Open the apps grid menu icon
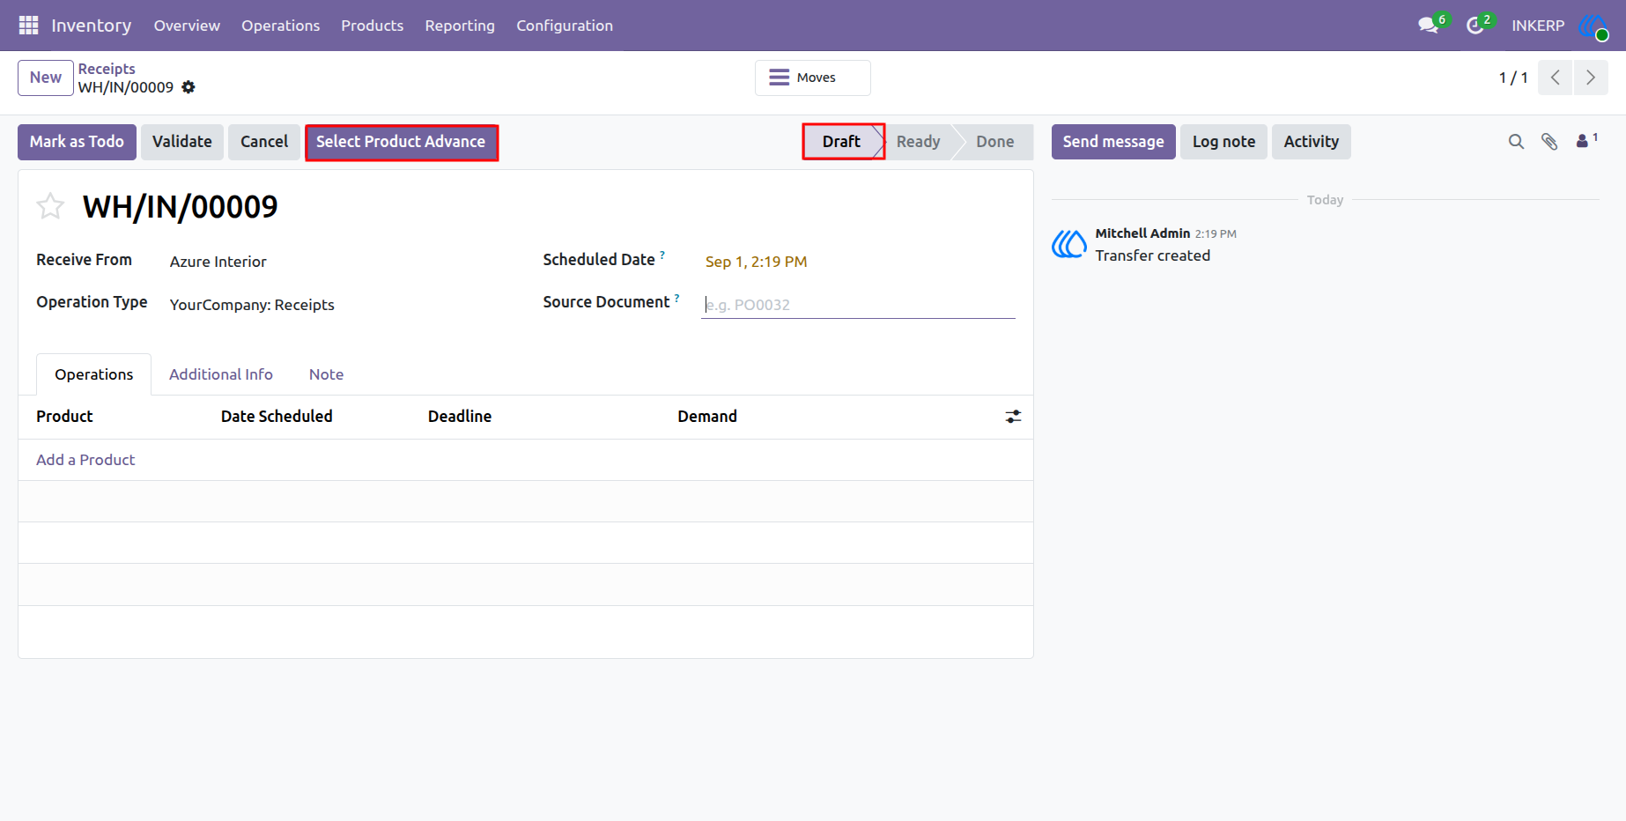The image size is (1626, 821). (x=28, y=26)
